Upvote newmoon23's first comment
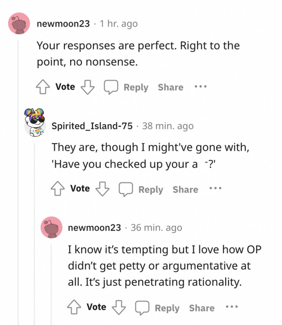 [43, 87]
